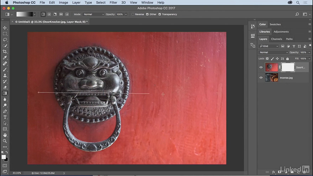Select the Move tool

(x=5, y=28)
